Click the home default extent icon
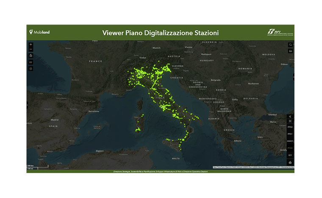 pyautogui.click(x=31, y=56)
